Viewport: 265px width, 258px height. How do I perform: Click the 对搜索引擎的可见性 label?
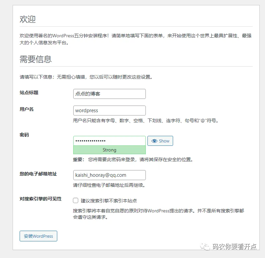coord(41,199)
